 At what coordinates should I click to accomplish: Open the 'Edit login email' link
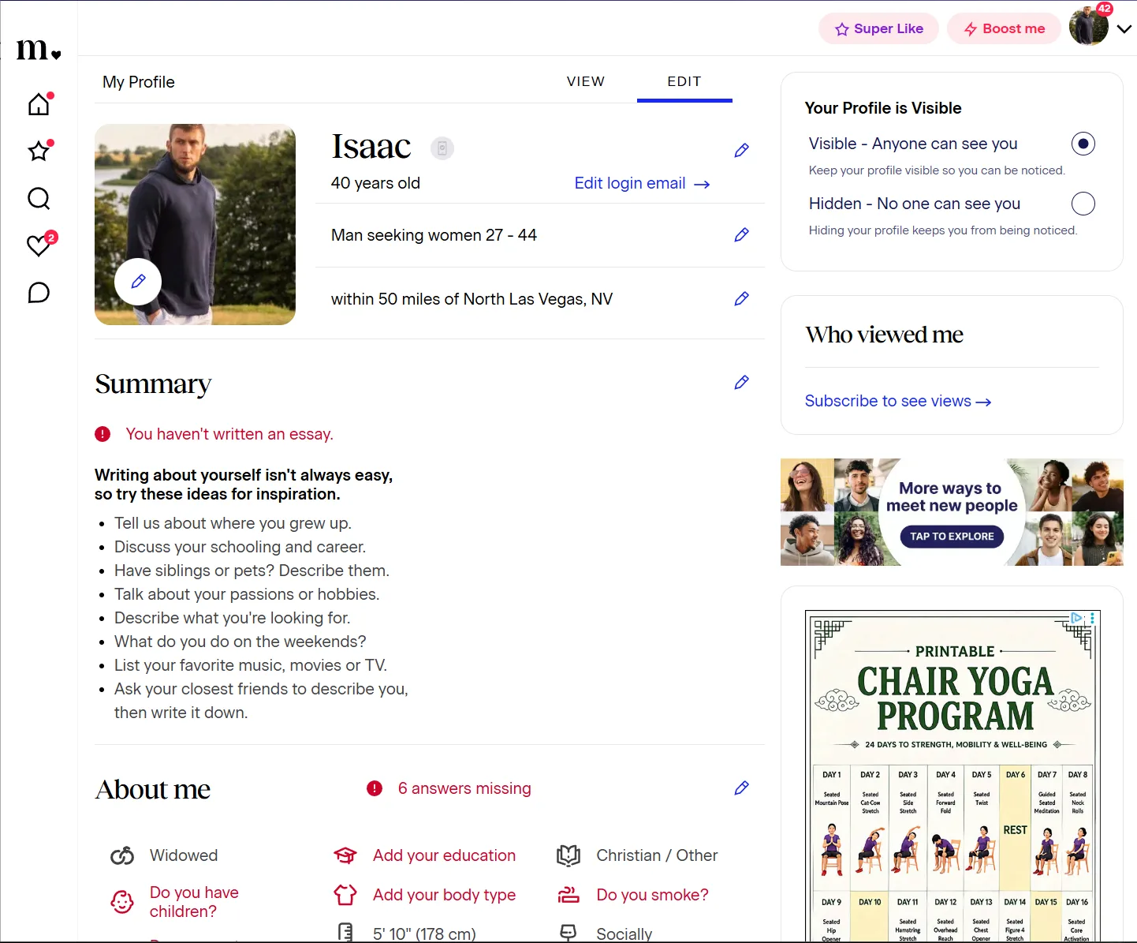point(643,183)
